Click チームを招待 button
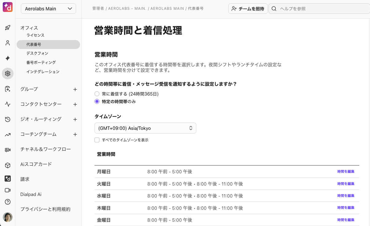The width and height of the screenshot is (370, 226). click(248, 9)
